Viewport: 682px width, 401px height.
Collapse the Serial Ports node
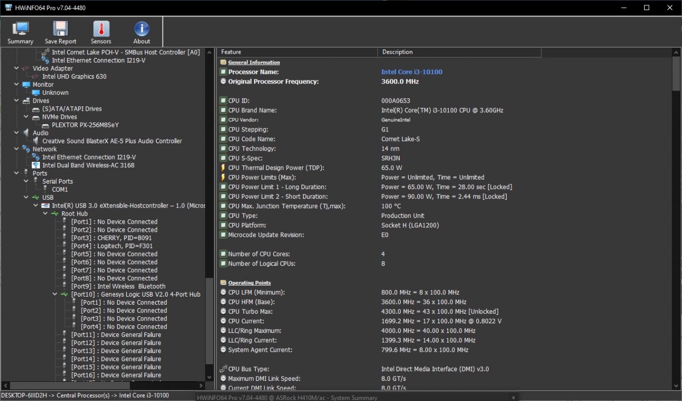(27, 181)
